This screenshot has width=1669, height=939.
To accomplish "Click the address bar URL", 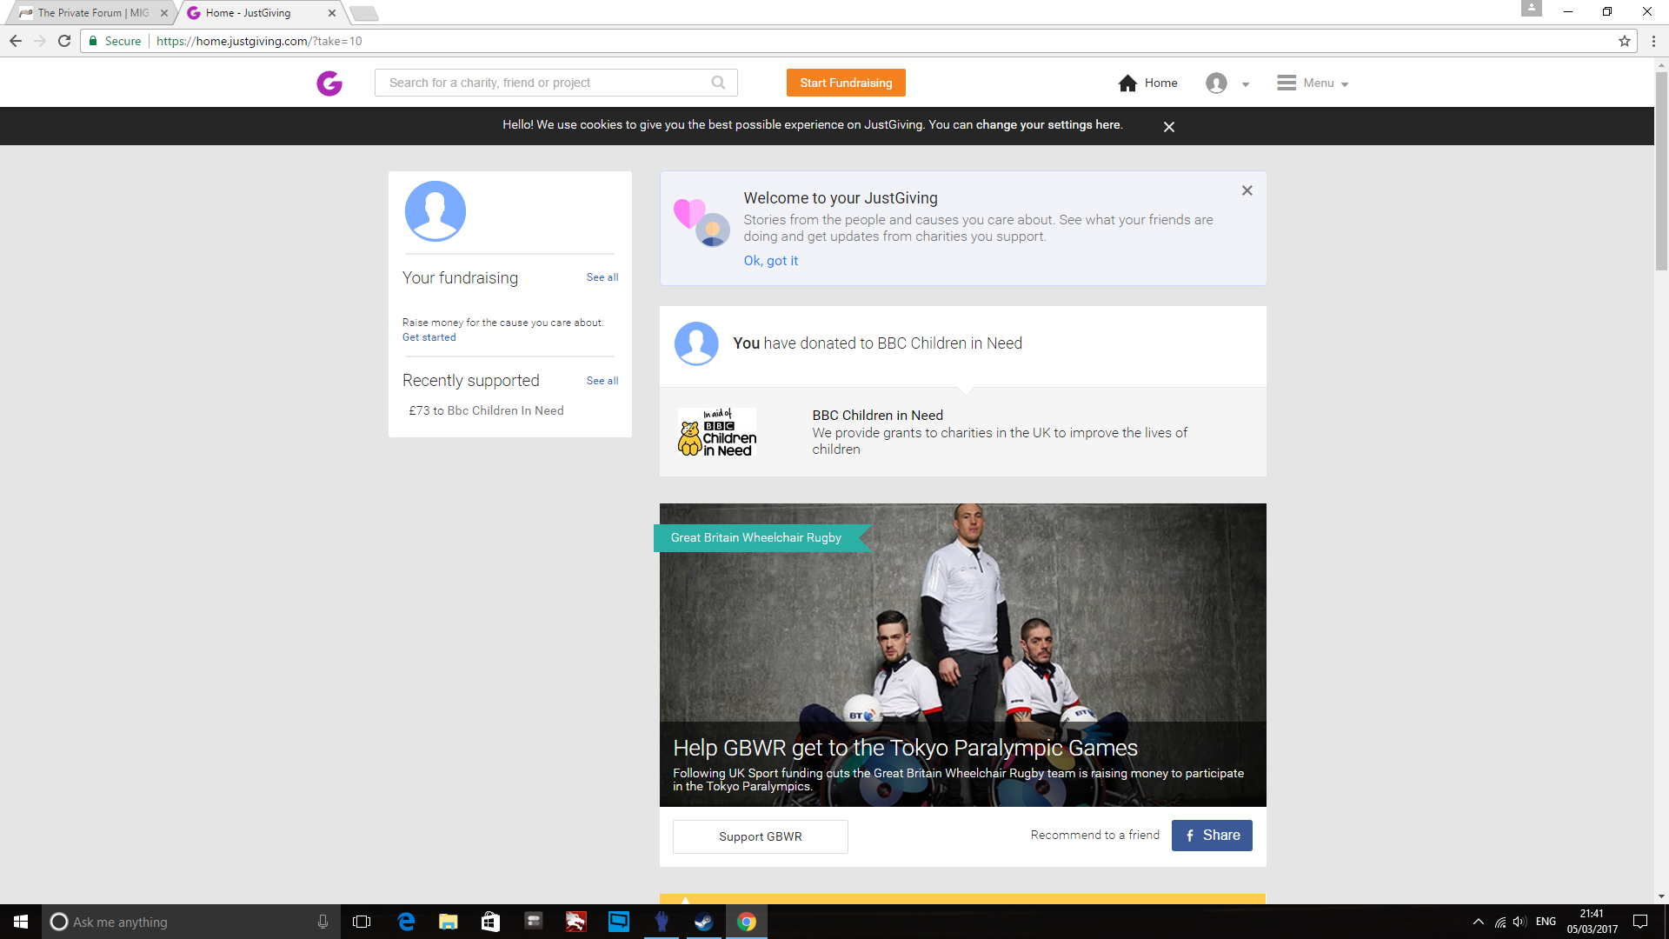I will click(259, 41).
